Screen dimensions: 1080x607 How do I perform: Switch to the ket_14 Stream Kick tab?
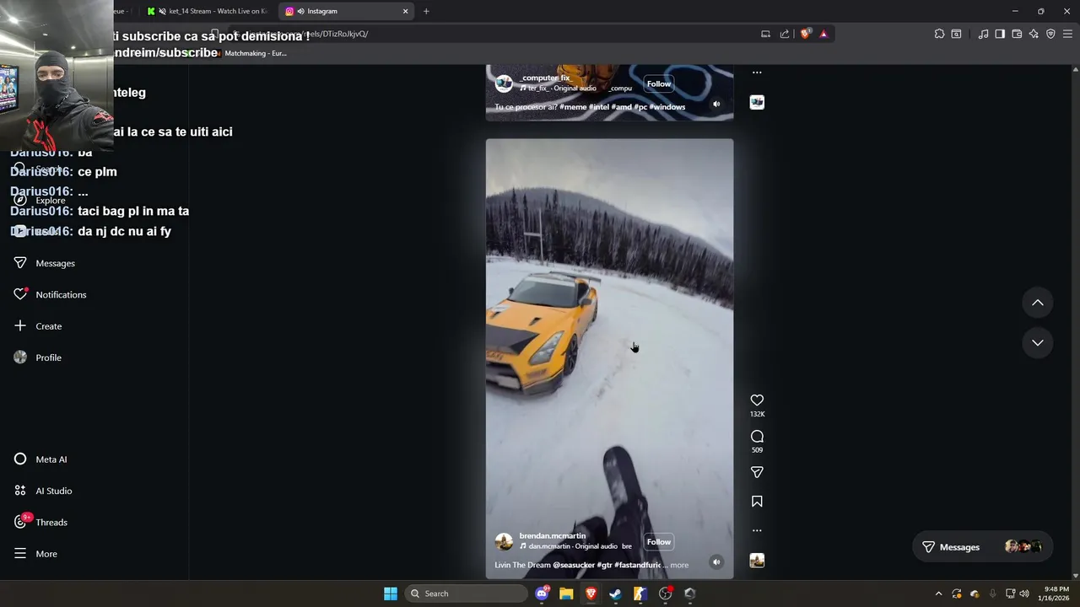click(x=207, y=11)
